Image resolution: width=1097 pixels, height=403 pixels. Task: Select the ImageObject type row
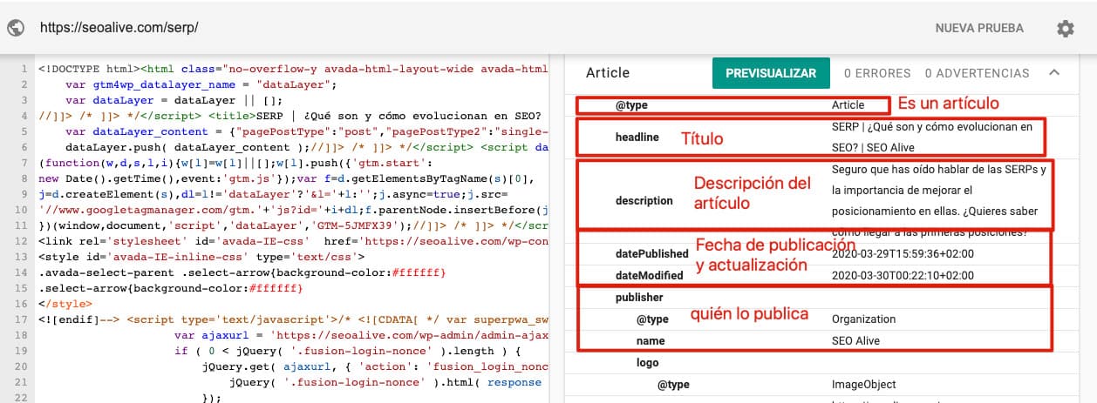point(828,385)
